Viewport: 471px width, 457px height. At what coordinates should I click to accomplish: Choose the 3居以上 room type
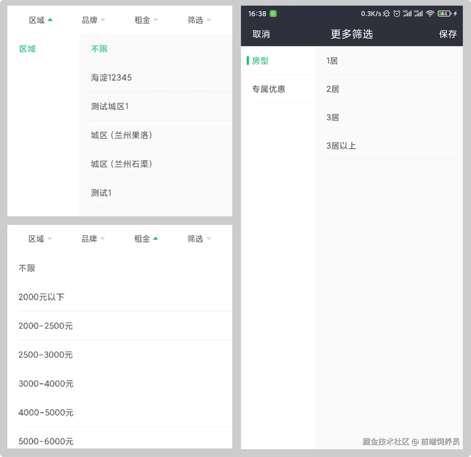pyautogui.click(x=389, y=146)
